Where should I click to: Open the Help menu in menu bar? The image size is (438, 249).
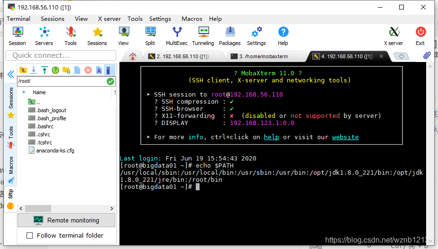(215, 19)
